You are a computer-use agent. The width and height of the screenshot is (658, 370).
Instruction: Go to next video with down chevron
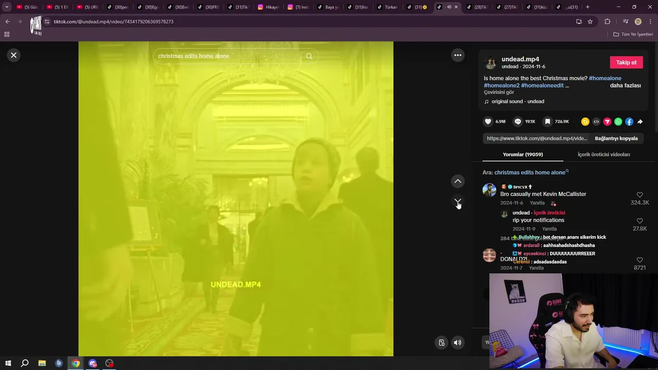[x=458, y=201]
